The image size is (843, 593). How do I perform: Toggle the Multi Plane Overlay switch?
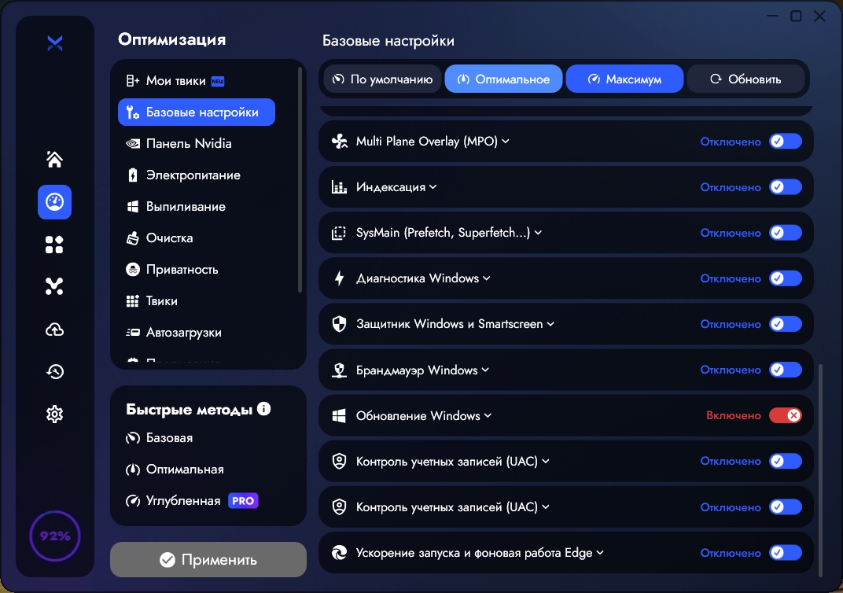(x=785, y=142)
